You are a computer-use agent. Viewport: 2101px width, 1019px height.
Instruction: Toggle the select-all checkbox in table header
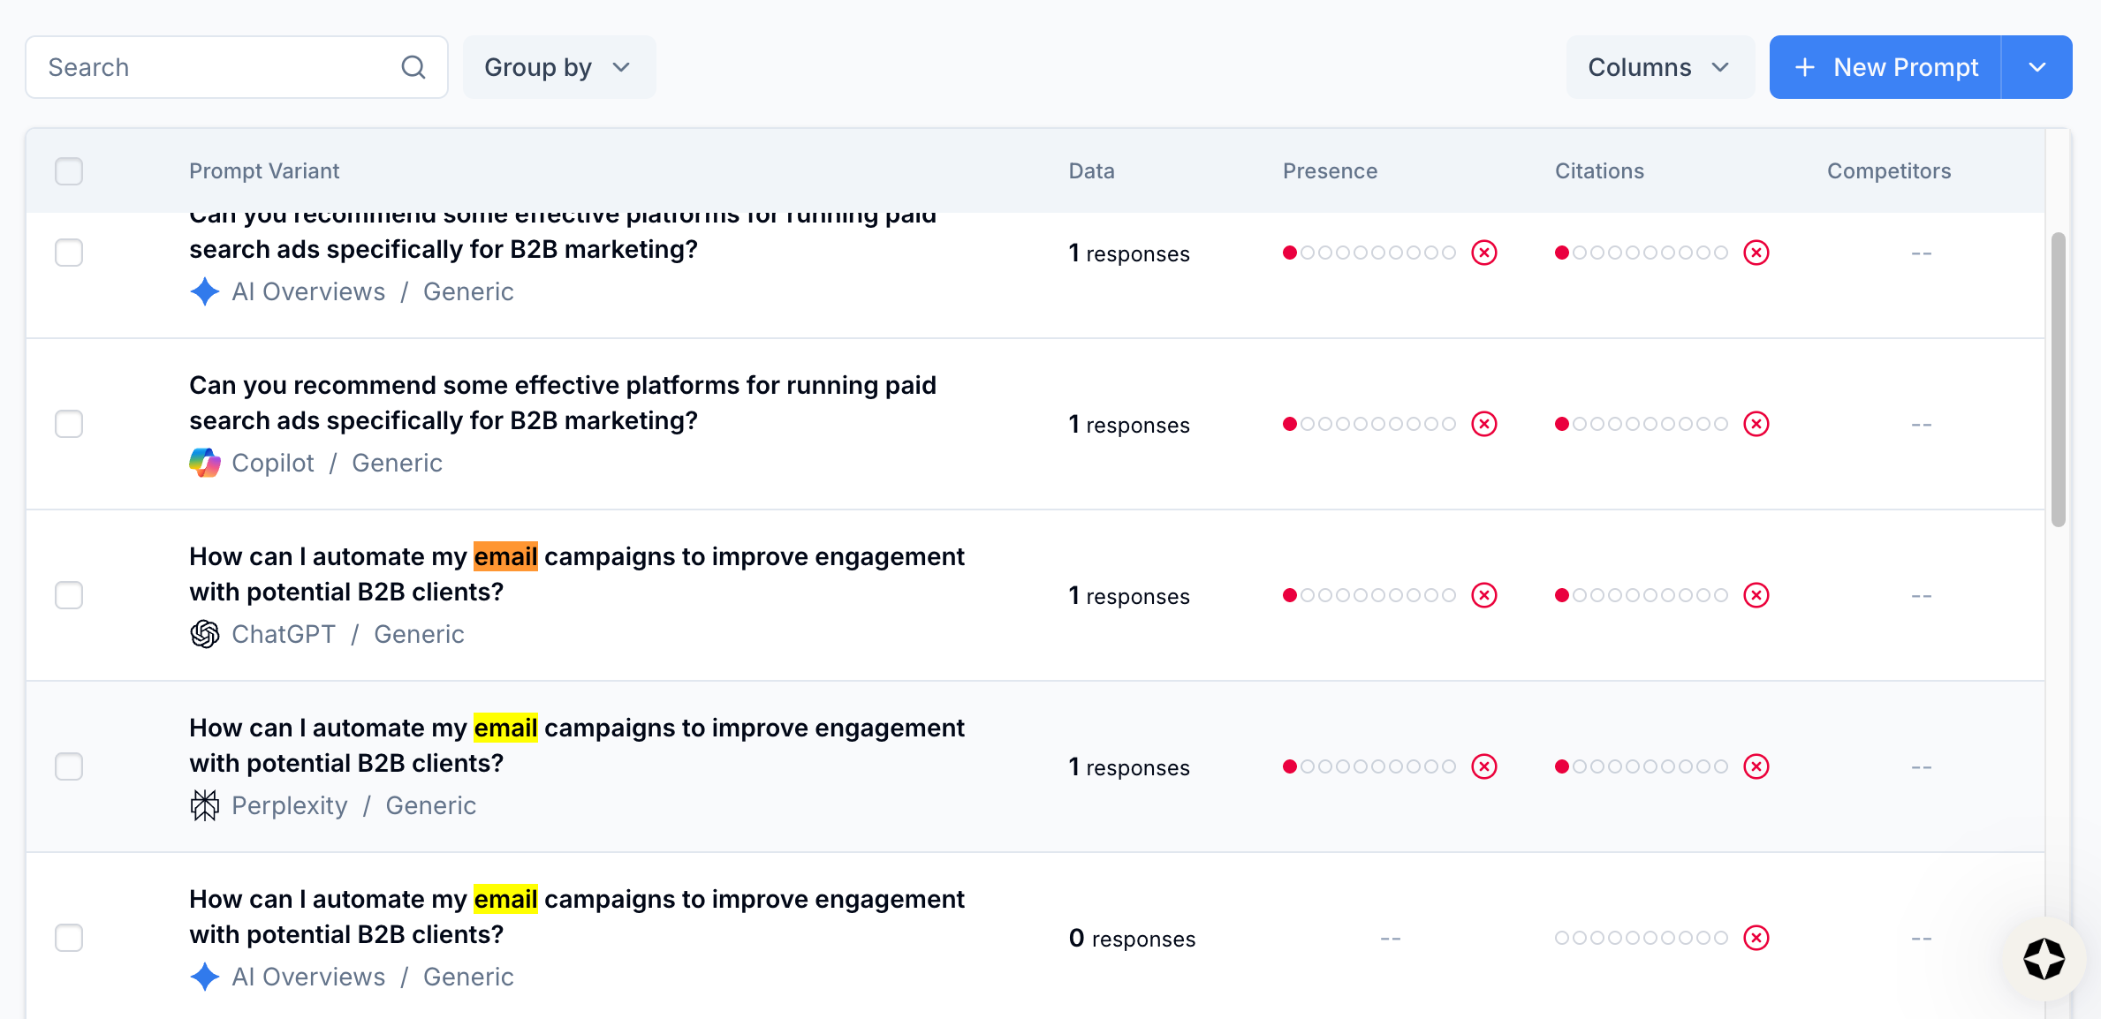69,171
